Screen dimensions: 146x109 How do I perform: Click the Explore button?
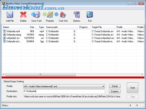(115, 91)
